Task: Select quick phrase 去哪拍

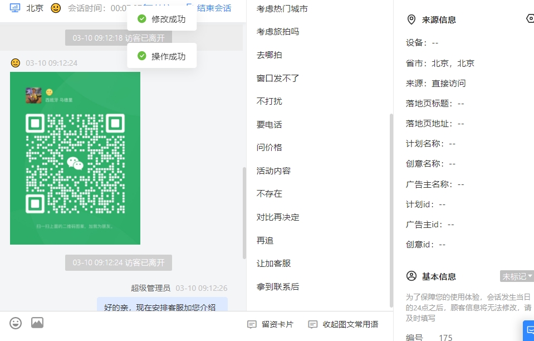Action: 270,55
